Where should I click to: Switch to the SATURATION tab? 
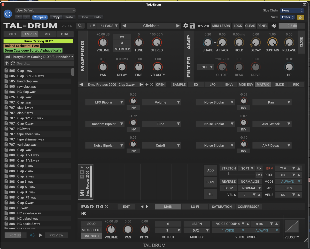coord(222,207)
